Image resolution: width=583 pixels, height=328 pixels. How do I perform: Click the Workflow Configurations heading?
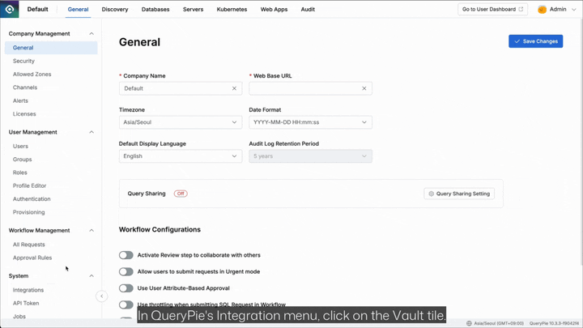click(160, 230)
